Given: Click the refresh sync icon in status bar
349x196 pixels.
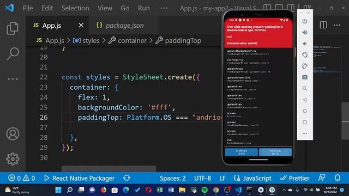Looking at the screenshot, I should (127, 178).
